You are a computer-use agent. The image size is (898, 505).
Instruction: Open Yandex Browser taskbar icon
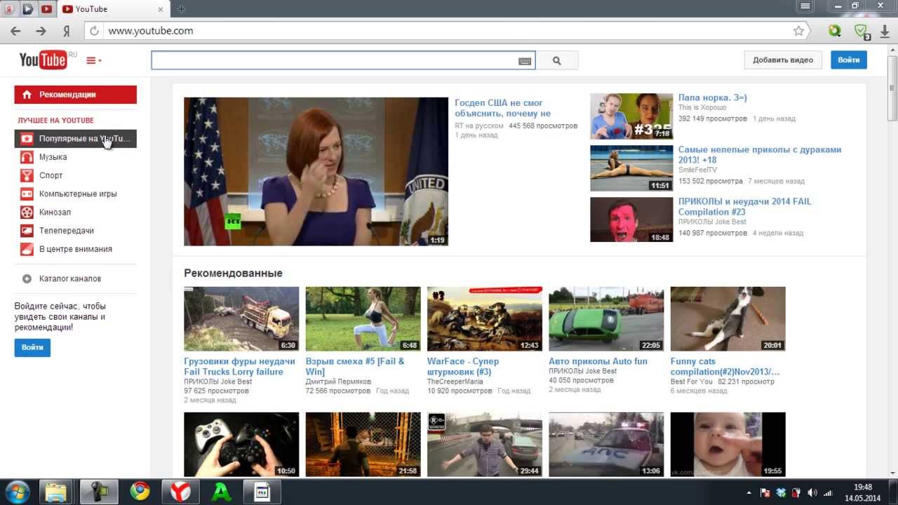click(180, 492)
